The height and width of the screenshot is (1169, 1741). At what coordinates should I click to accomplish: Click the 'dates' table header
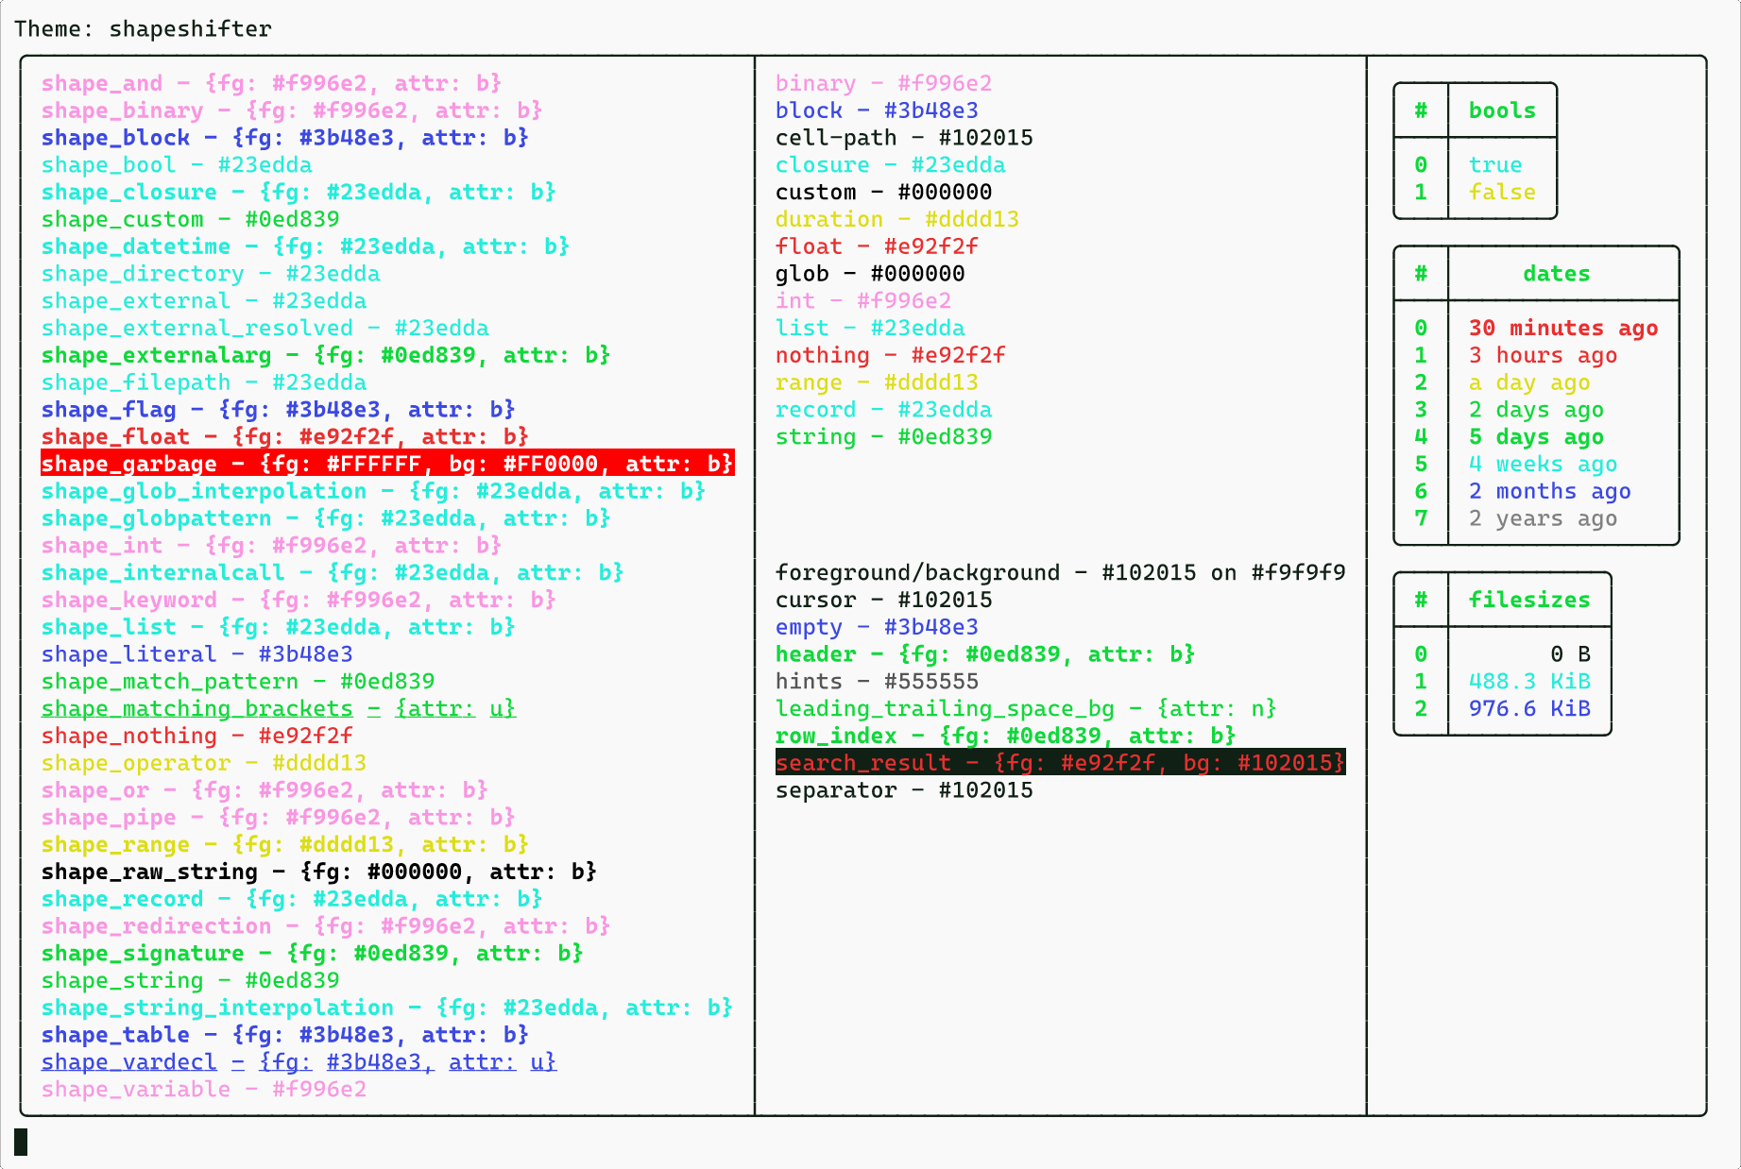(x=1557, y=274)
